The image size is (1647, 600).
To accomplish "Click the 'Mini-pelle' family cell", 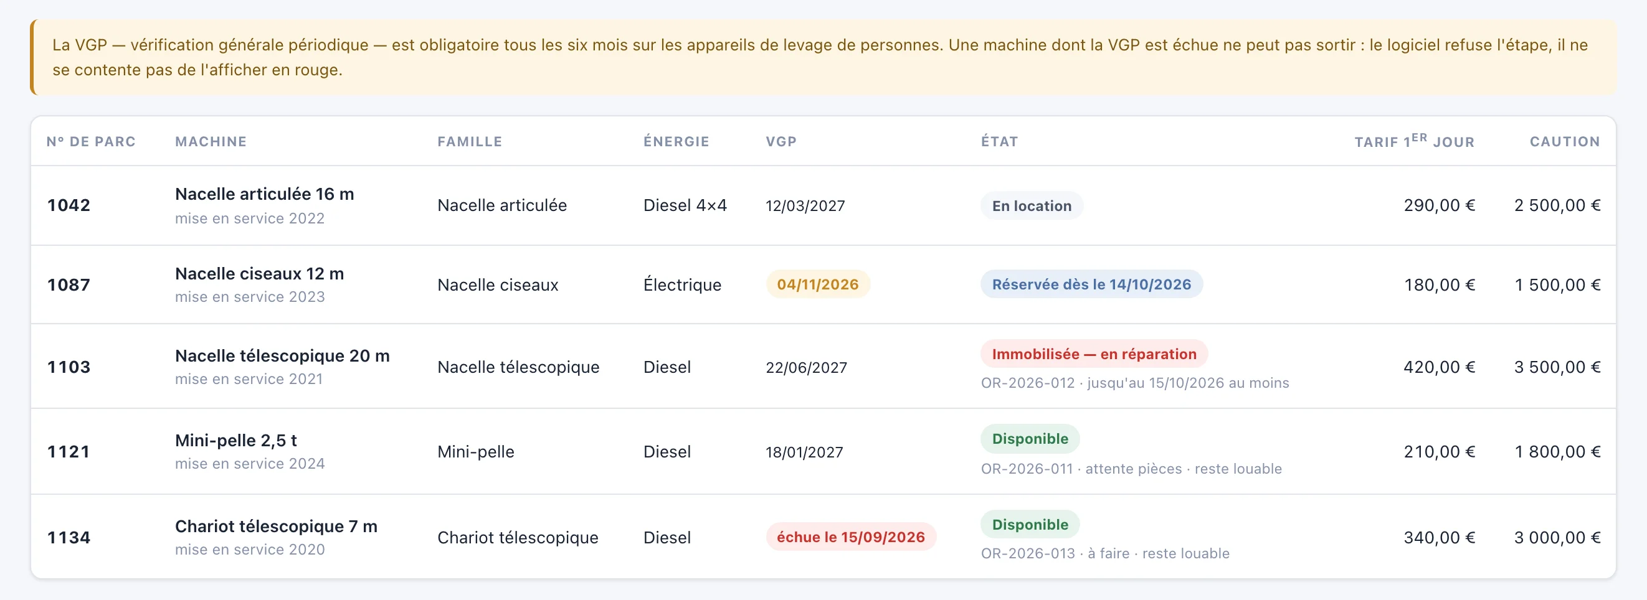I will [x=476, y=452].
